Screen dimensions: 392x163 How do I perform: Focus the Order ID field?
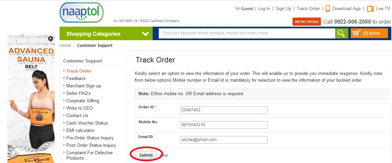coord(223,110)
